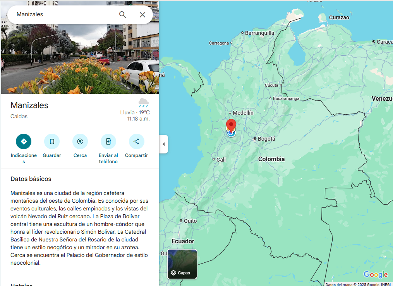View the rainy weather icon details
The width and height of the screenshot is (393, 286).
coord(144,103)
